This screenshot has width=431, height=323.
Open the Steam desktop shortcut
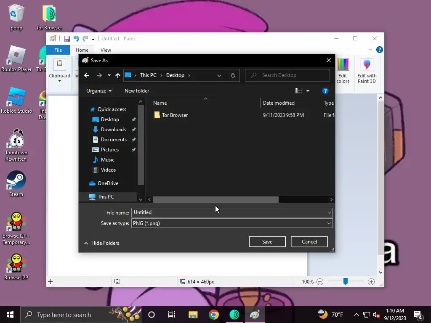pos(16,184)
